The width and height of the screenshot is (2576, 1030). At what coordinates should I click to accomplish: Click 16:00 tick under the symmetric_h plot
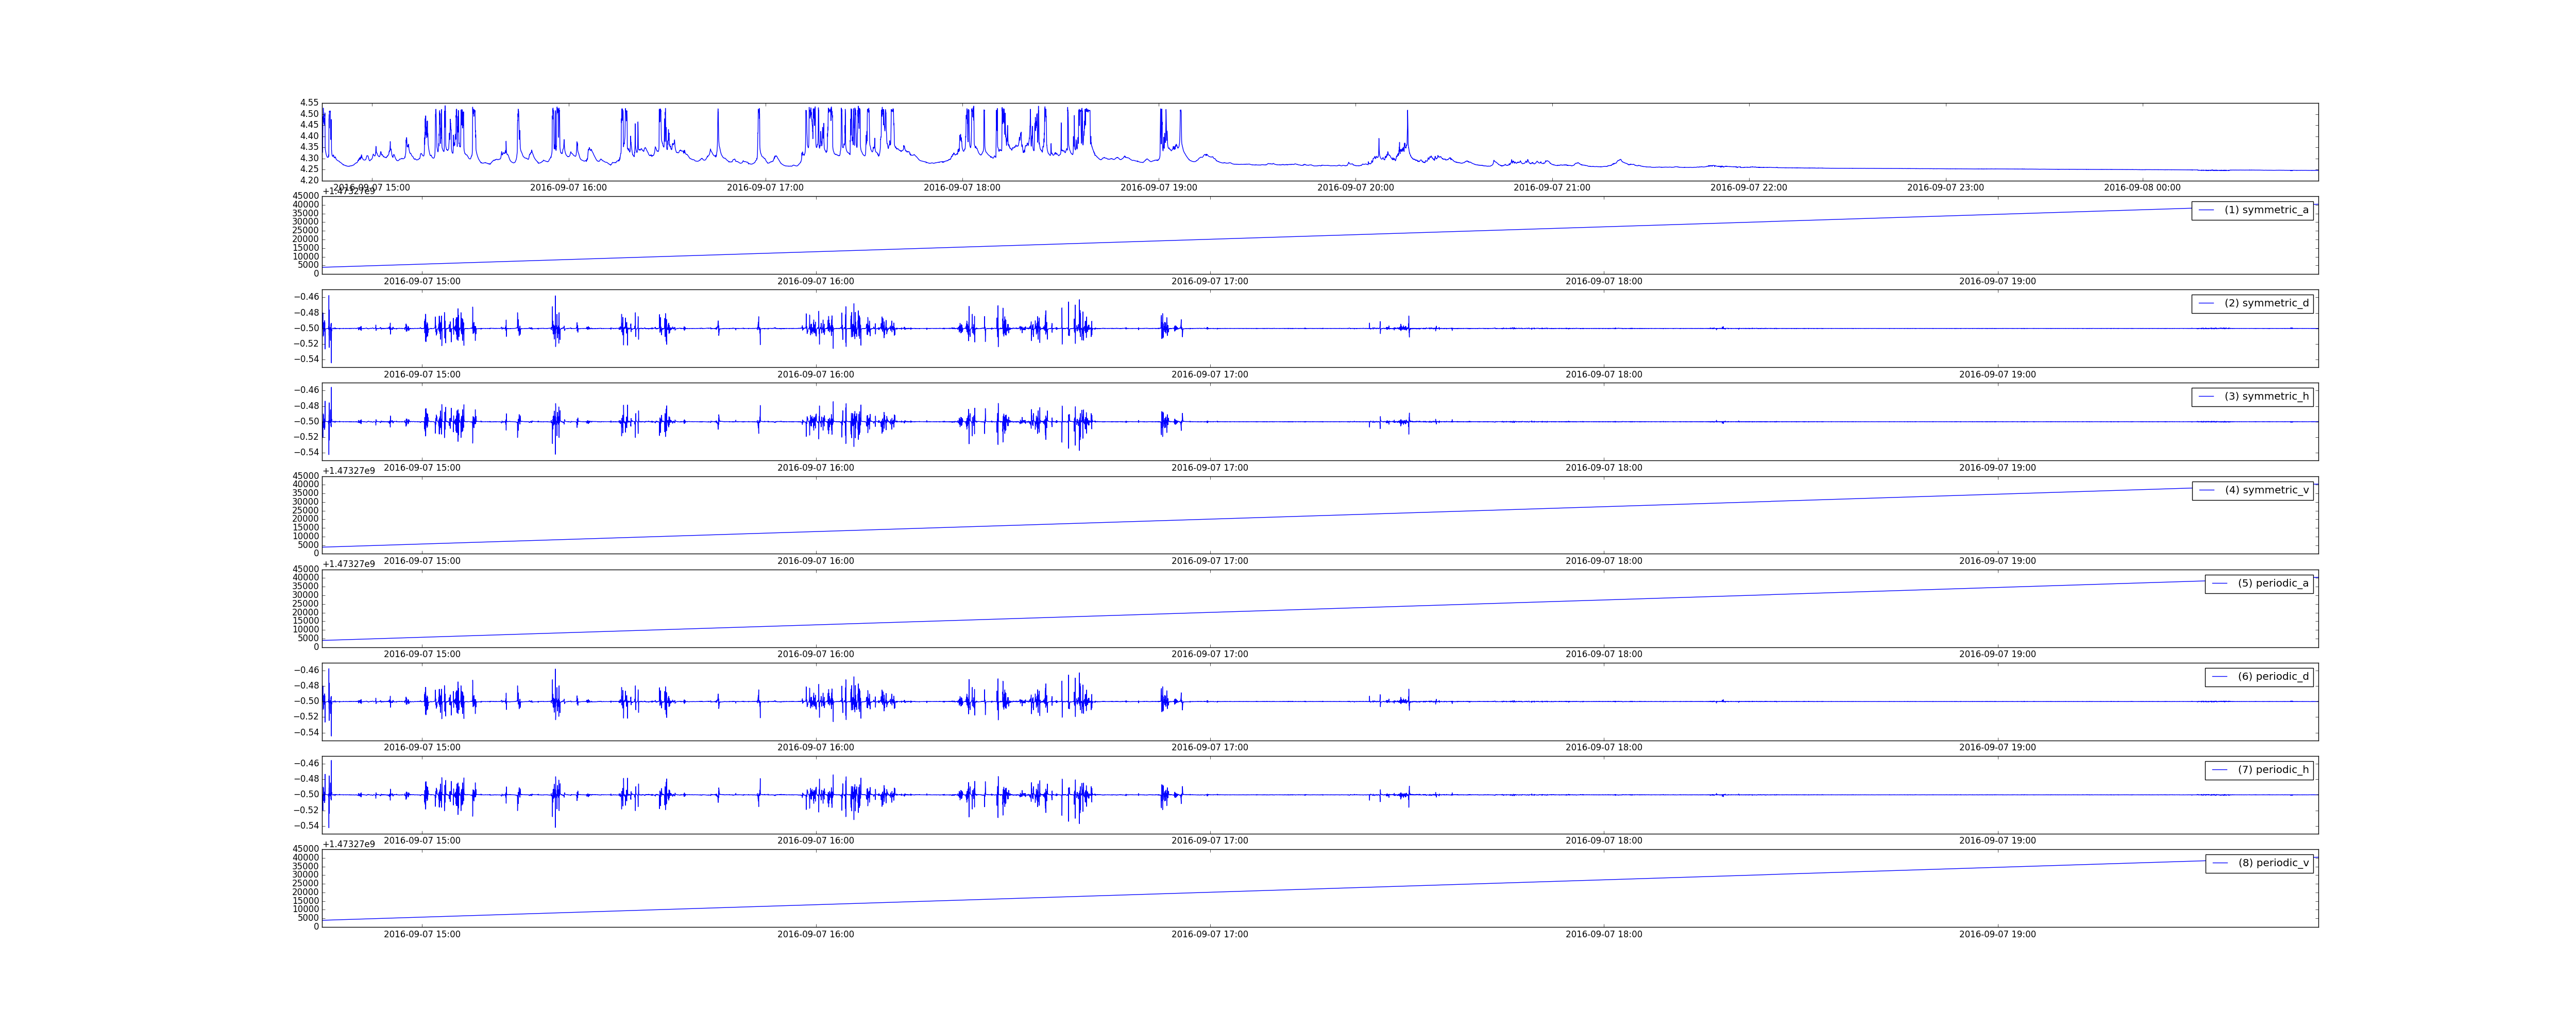point(816,468)
